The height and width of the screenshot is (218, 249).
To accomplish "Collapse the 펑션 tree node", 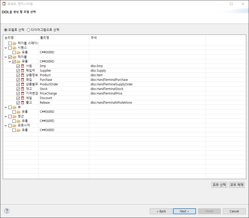I will pyautogui.click(x=6, y=116).
